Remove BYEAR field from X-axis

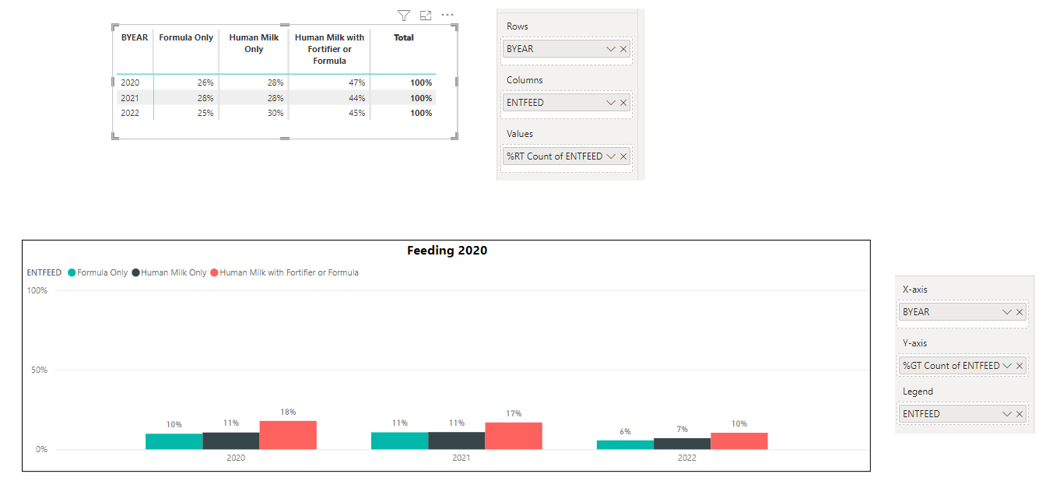pos(1020,312)
